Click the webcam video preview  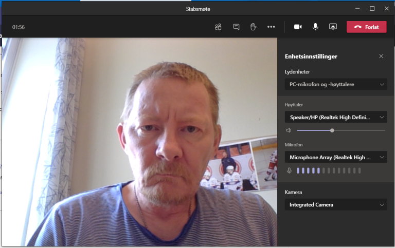point(139,144)
